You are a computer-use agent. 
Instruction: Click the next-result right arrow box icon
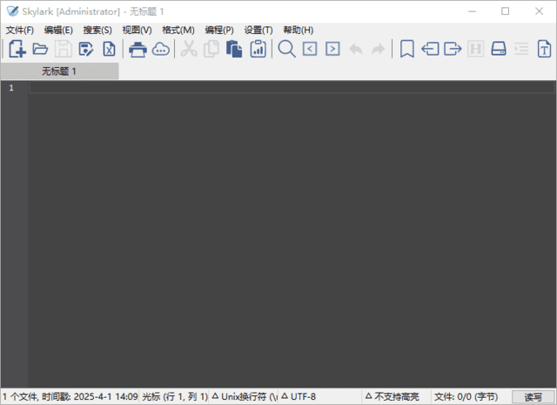coord(332,50)
